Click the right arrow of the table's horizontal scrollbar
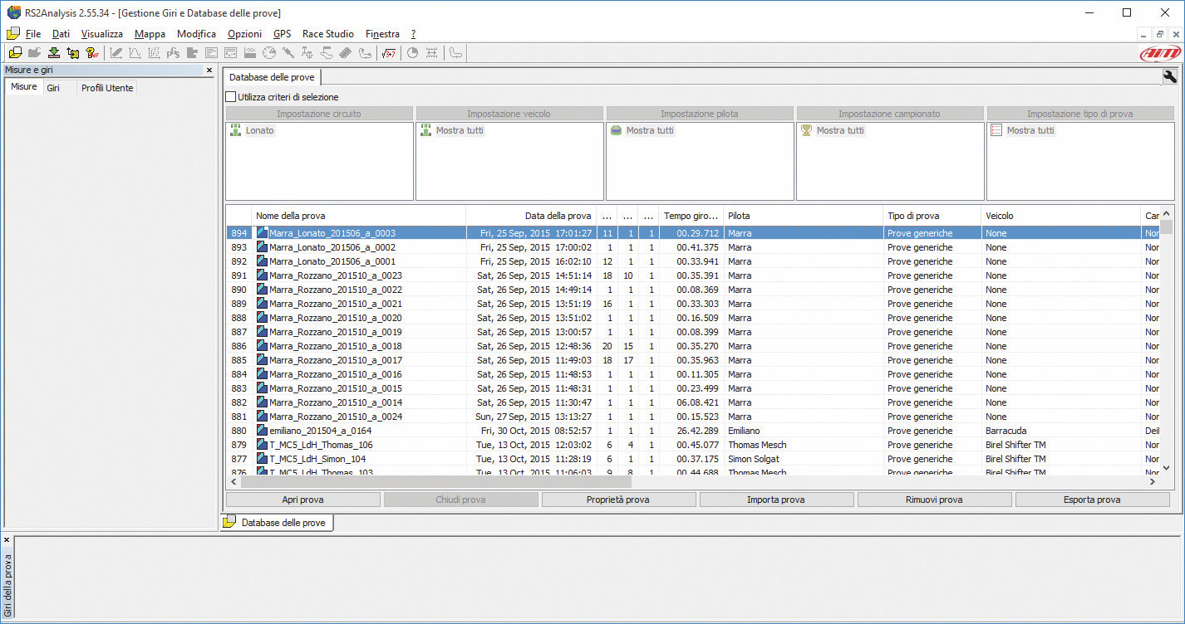The image size is (1185, 624). pos(1153,481)
